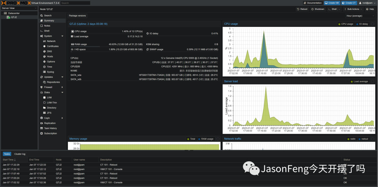Click the Repositories icon

[x=44, y=82]
